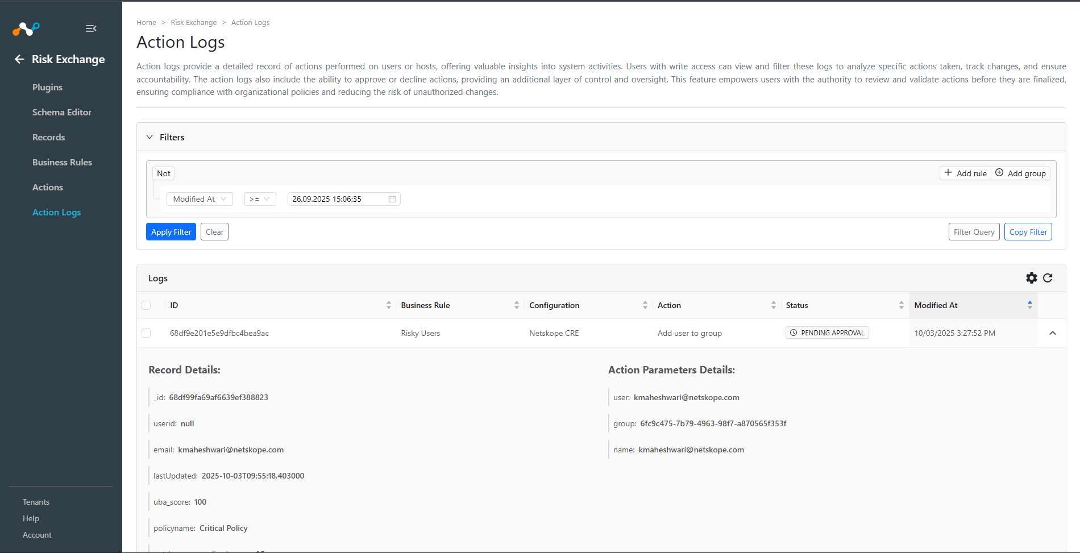Go to Records in the sidebar

click(49, 137)
